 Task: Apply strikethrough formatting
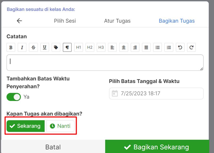click(x=33, y=47)
